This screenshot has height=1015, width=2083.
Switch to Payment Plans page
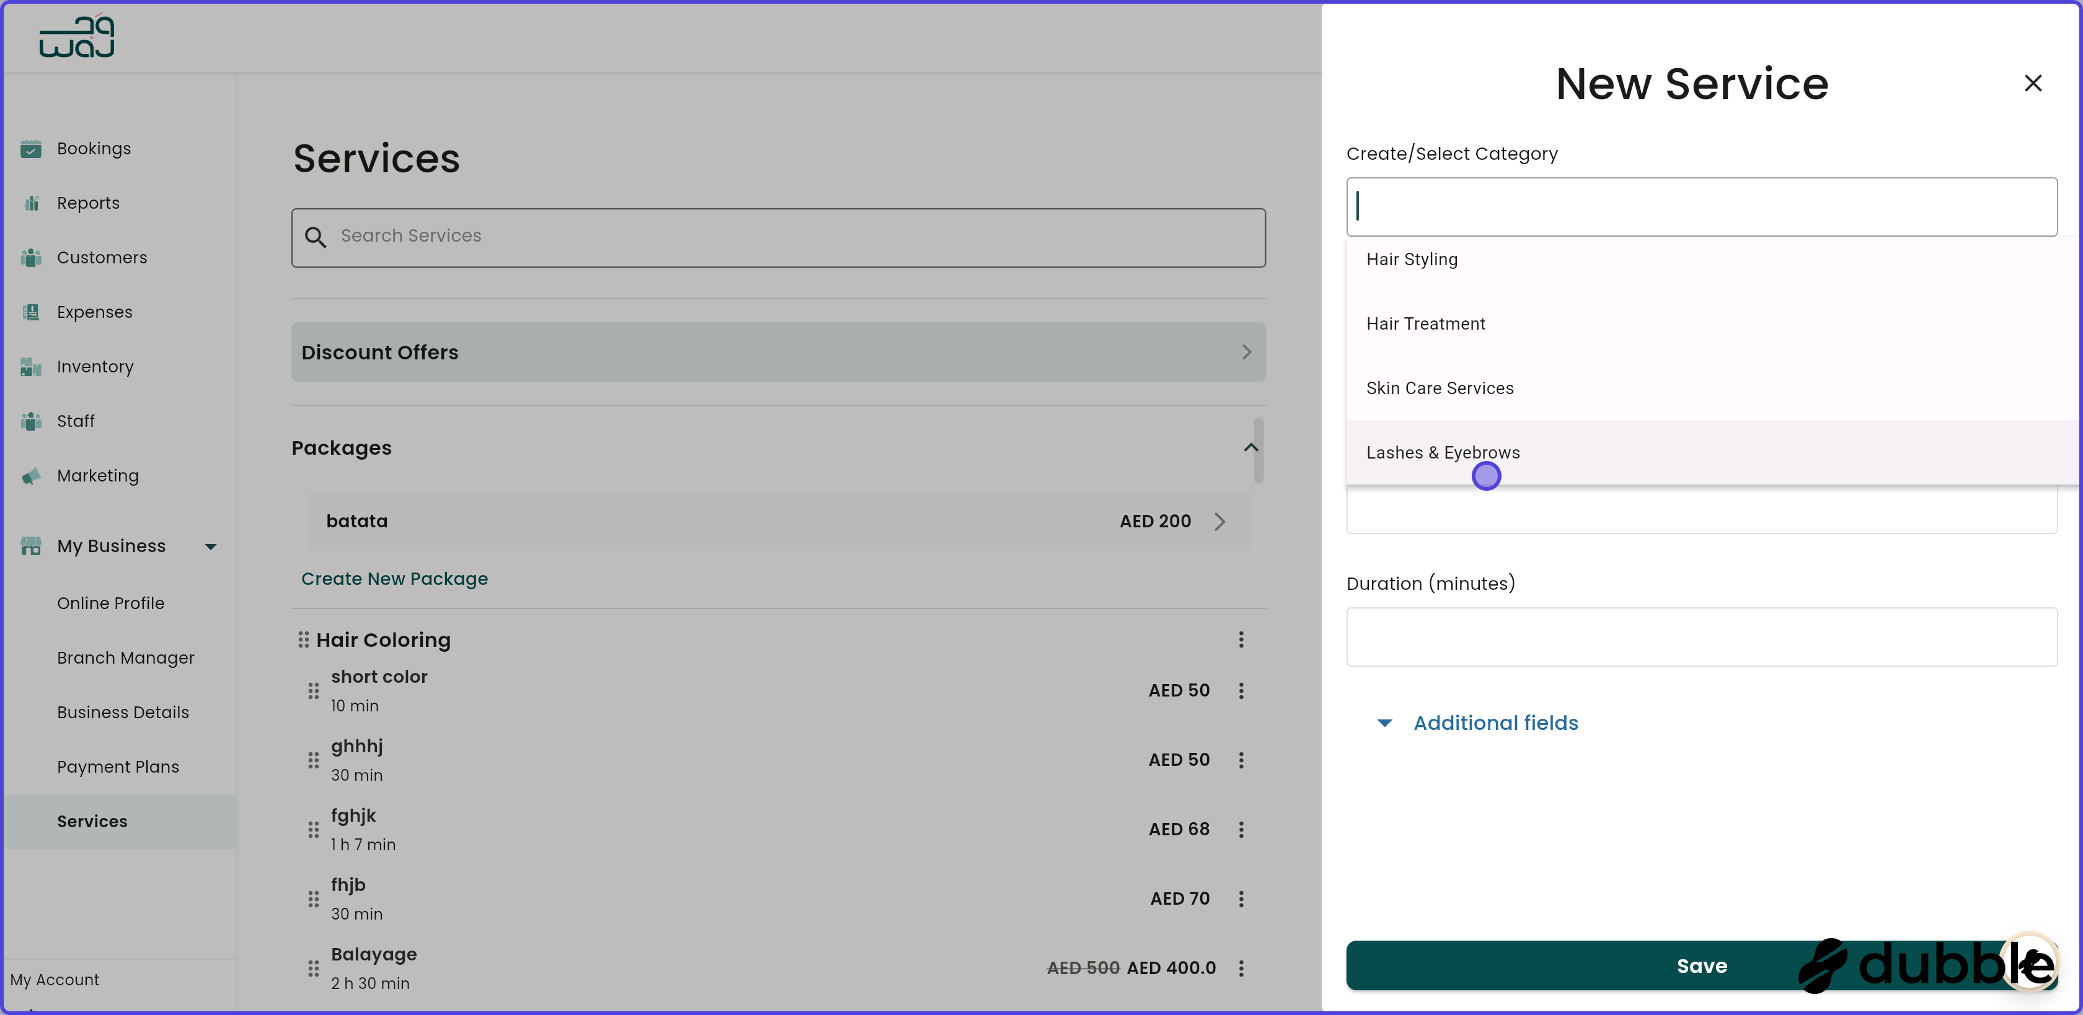coord(118,766)
